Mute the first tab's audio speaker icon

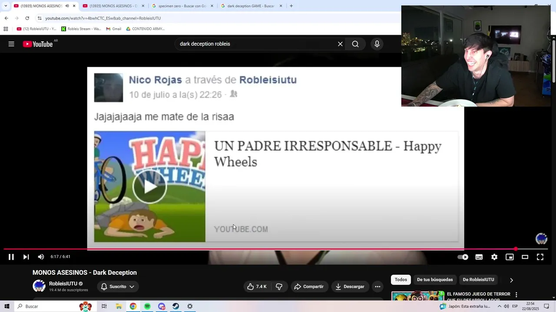(x=67, y=6)
